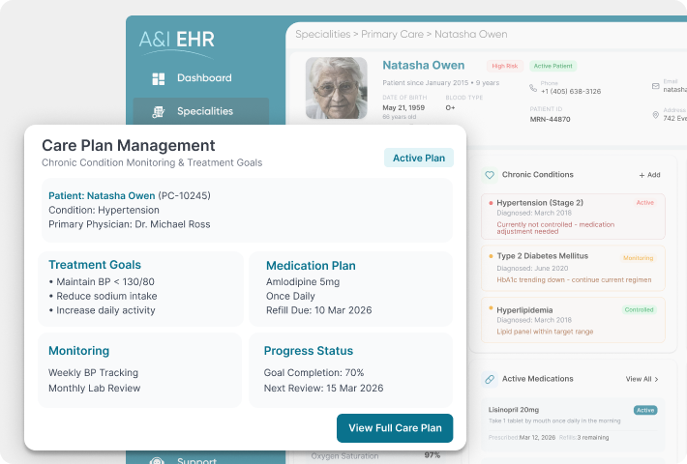
Task: Click the Active Plan badge
Action: (419, 158)
